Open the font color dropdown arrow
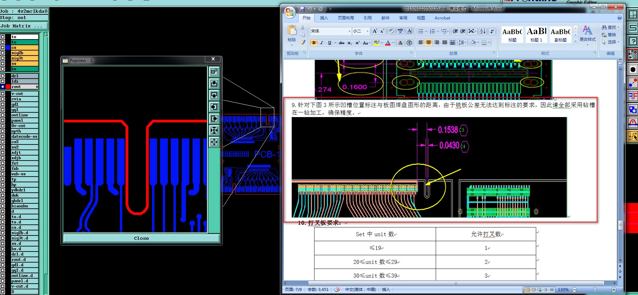Viewport: 638px width, 295px height. [393, 43]
